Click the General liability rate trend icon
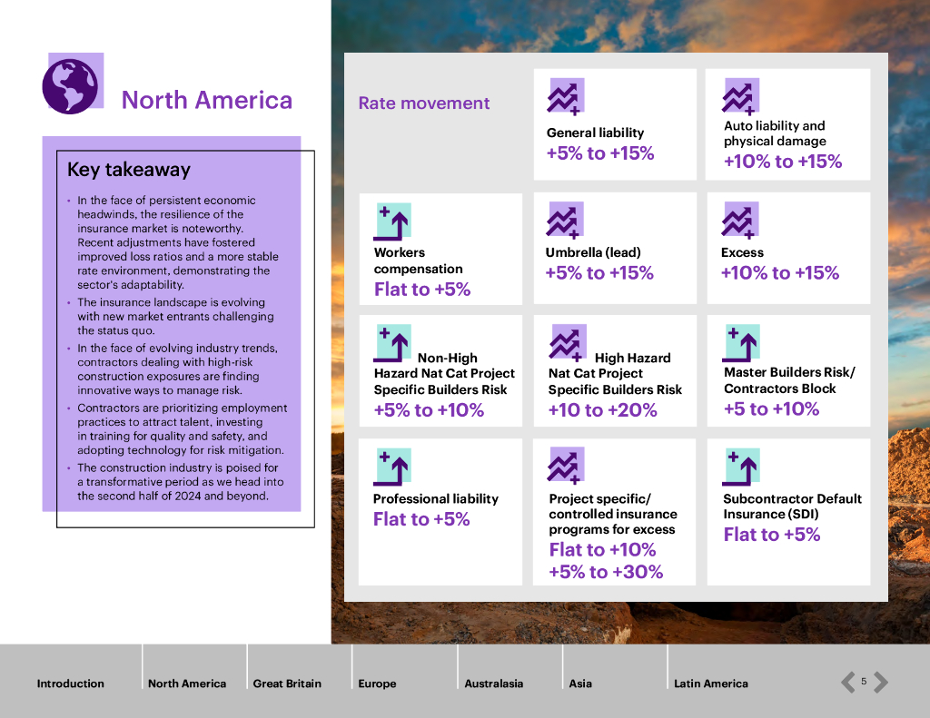930x718 pixels. 565,96
